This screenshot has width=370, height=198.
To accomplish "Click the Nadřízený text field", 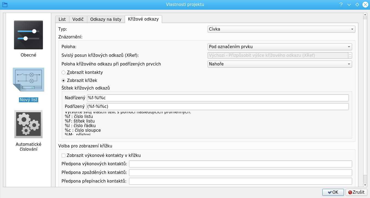I will 217,98.
